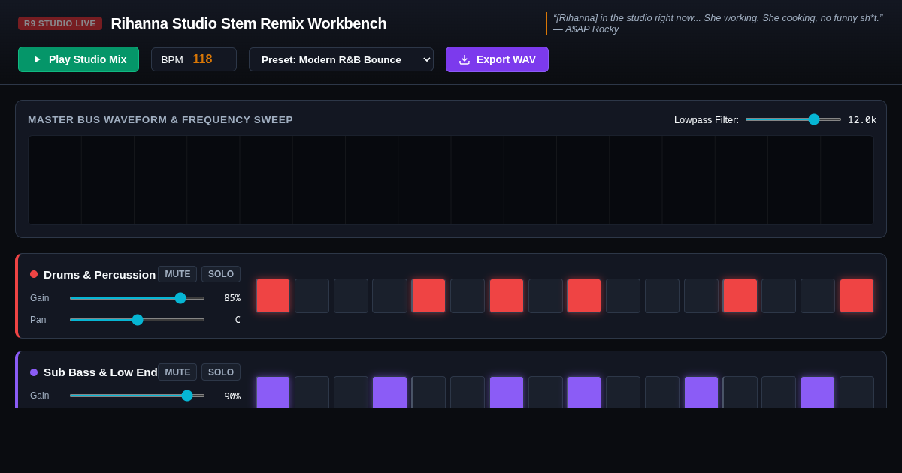Toggle step 2 of the Drums sequencer
The width and height of the screenshot is (902, 473).
(x=312, y=296)
